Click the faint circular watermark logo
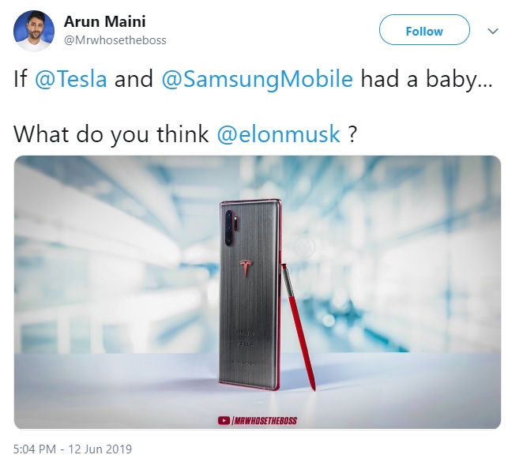The width and height of the screenshot is (523, 466). point(304,247)
